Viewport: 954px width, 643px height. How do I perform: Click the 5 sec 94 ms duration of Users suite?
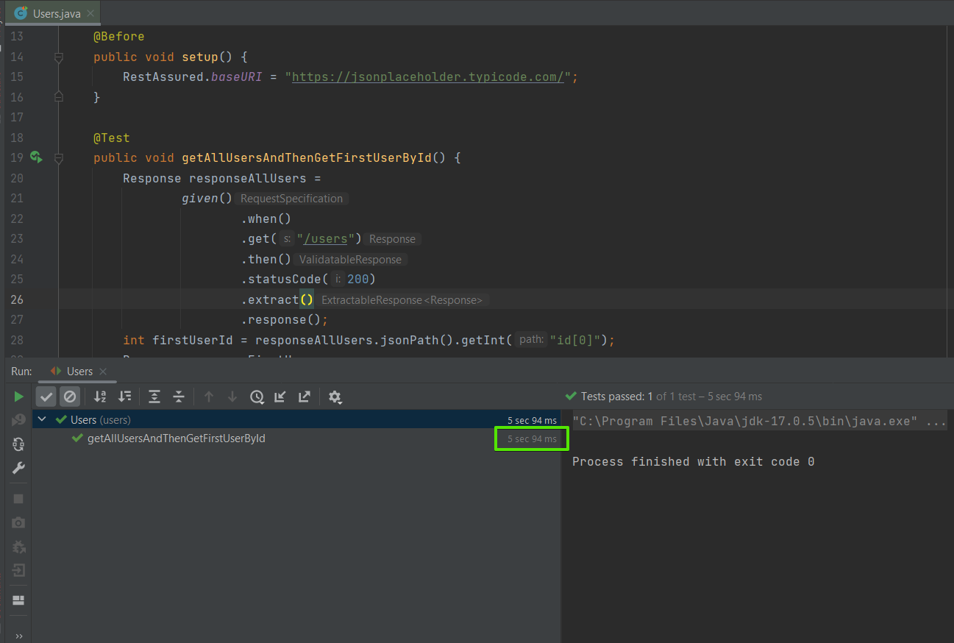532,420
